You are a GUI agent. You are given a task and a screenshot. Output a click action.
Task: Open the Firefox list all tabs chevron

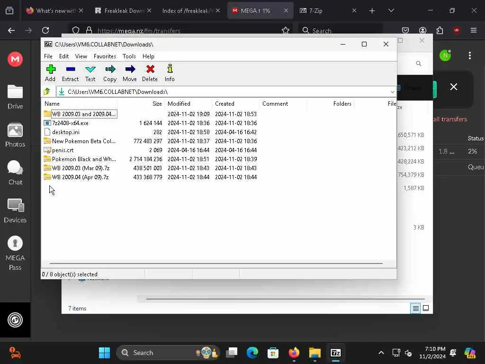pyautogui.click(x=391, y=10)
